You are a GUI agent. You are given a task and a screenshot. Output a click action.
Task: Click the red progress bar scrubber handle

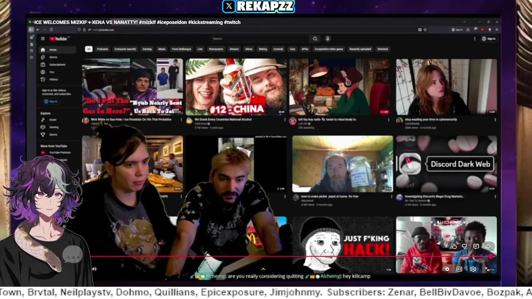[x=491, y=257]
